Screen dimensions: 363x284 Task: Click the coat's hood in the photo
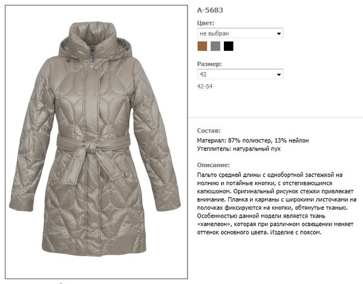pos(93,40)
